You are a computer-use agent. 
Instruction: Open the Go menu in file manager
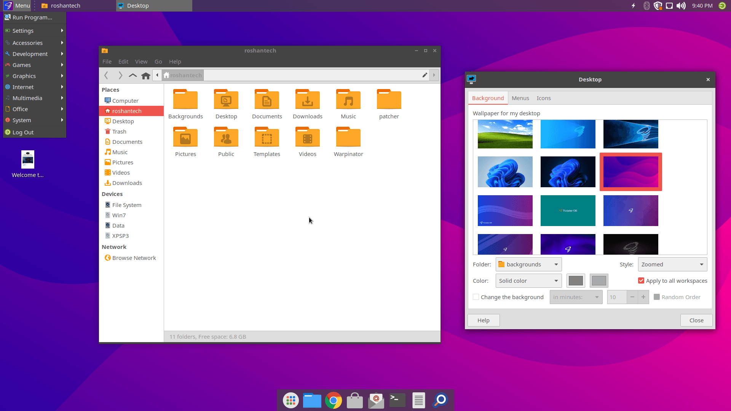pyautogui.click(x=158, y=61)
